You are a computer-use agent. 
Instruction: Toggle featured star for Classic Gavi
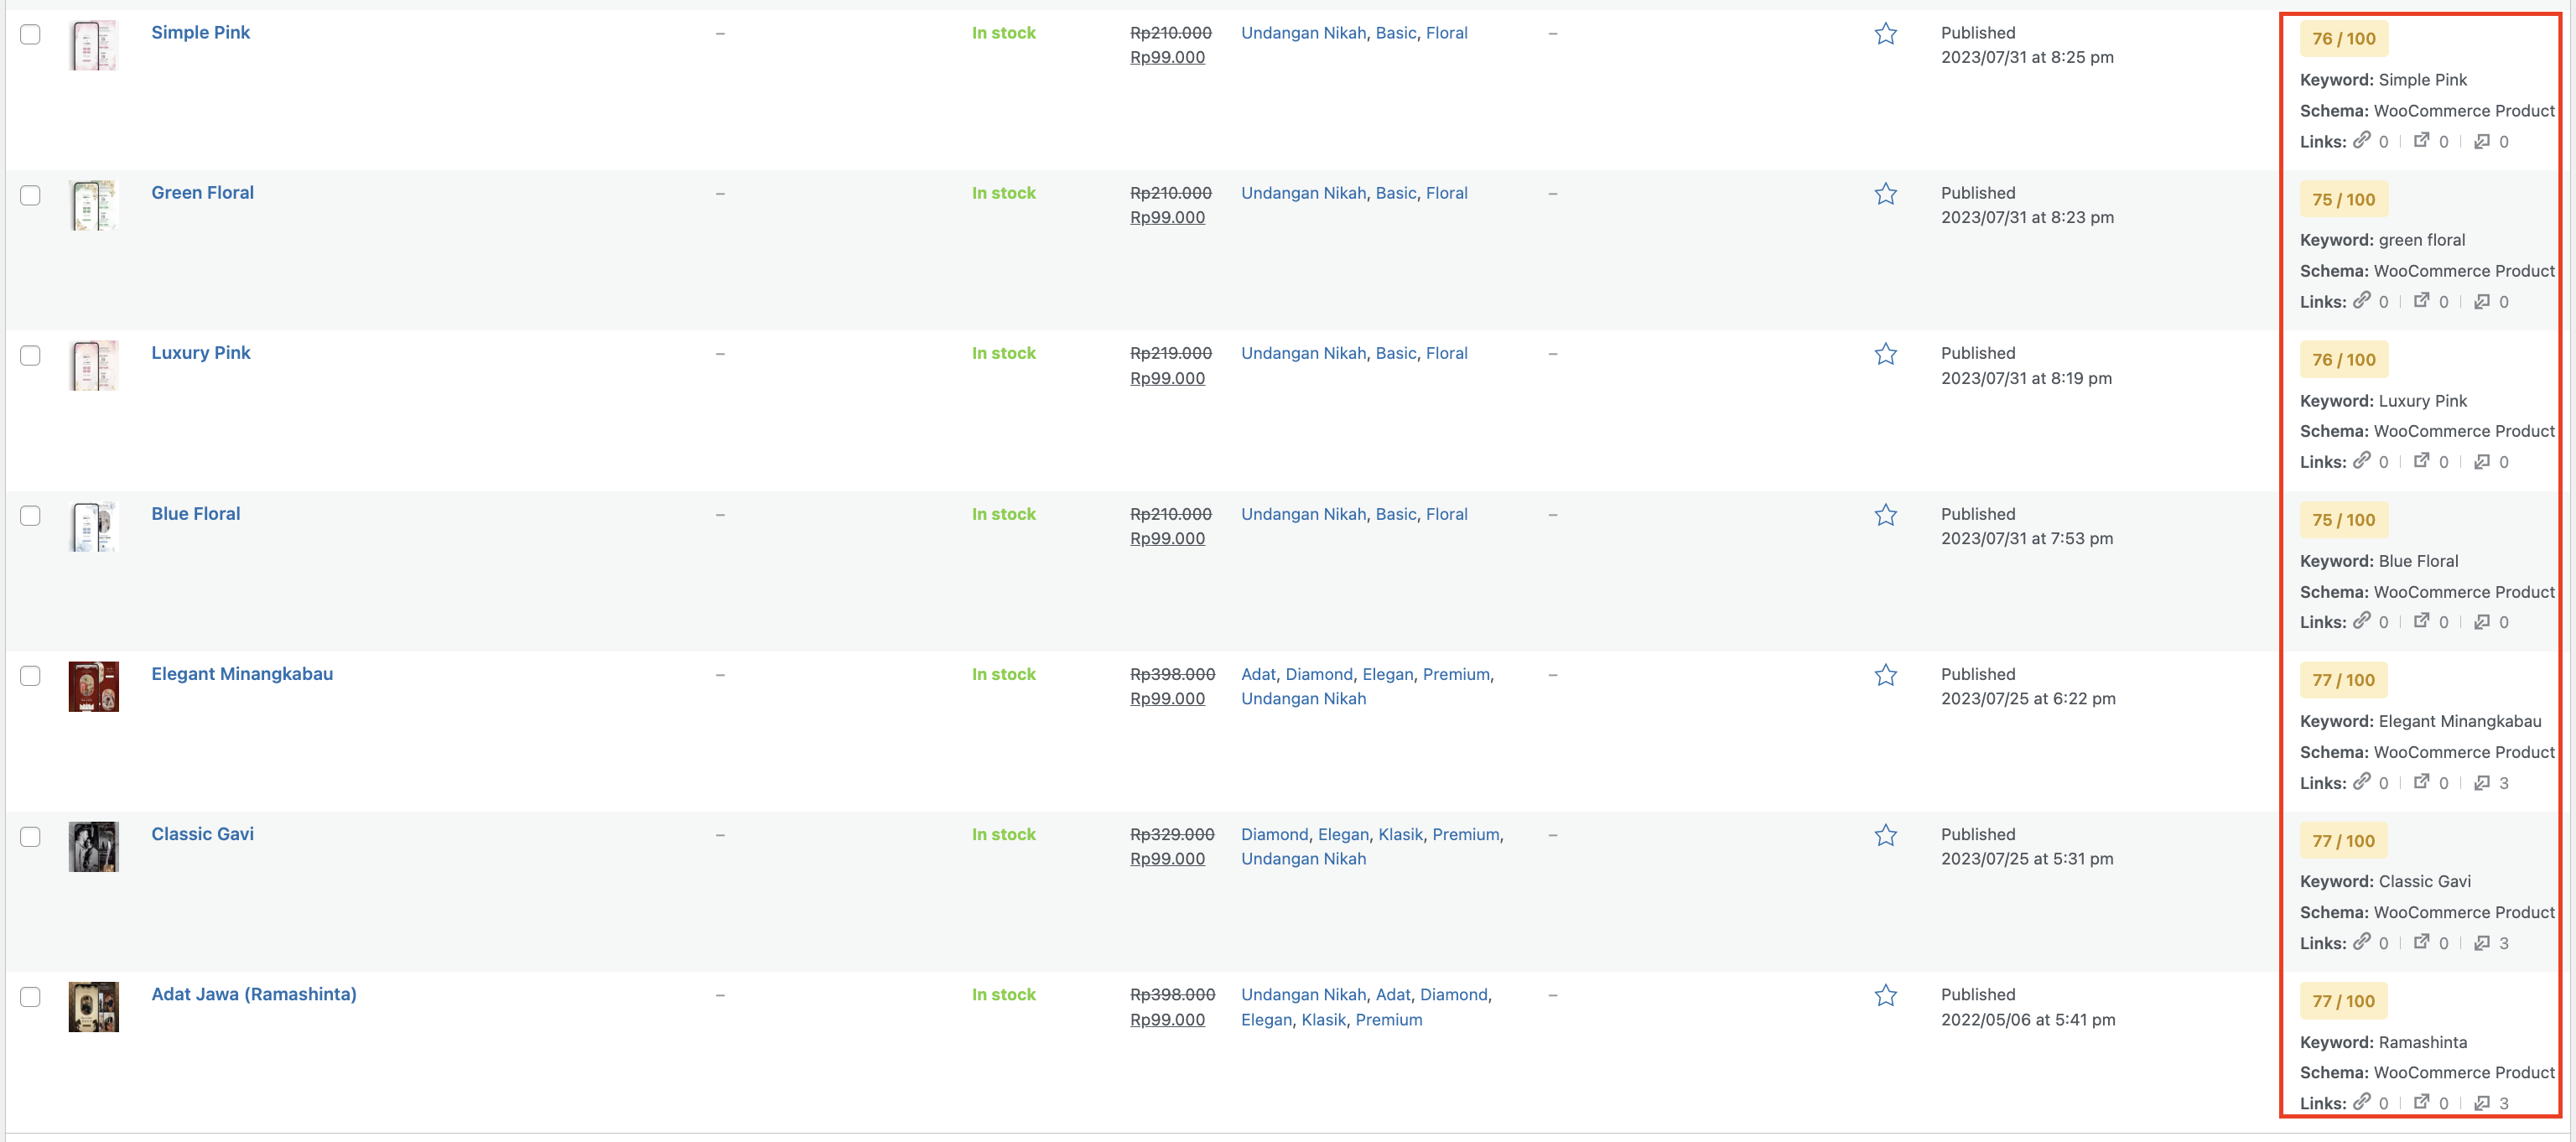coord(1885,835)
